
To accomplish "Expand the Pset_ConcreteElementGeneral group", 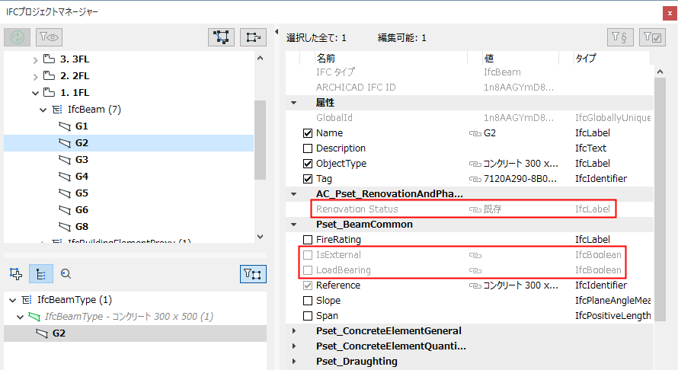I will click(x=293, y=331).
